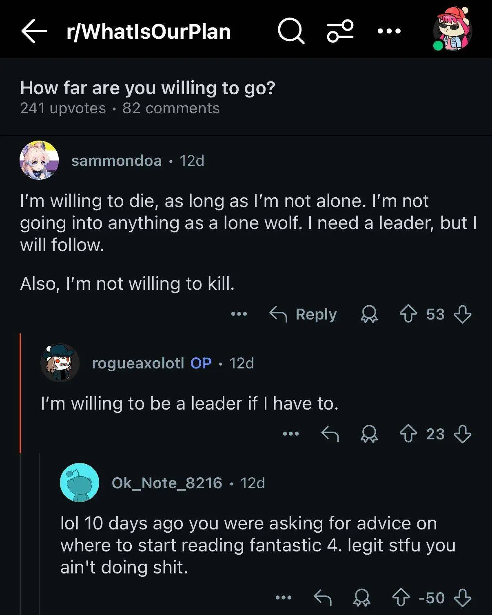Reply to rogueaxolotl with the arrow icon
The height and width of the screenshot is (615, 492).
tap(330, 434)
